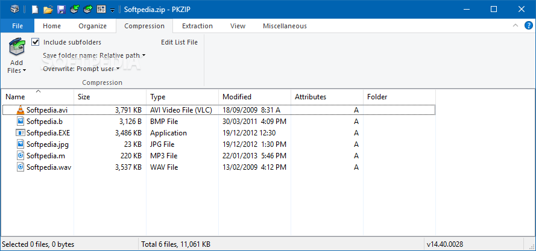Click the v14.40.0028 version text
Screen dimensions: 536x251
click(x=445, y=244)
